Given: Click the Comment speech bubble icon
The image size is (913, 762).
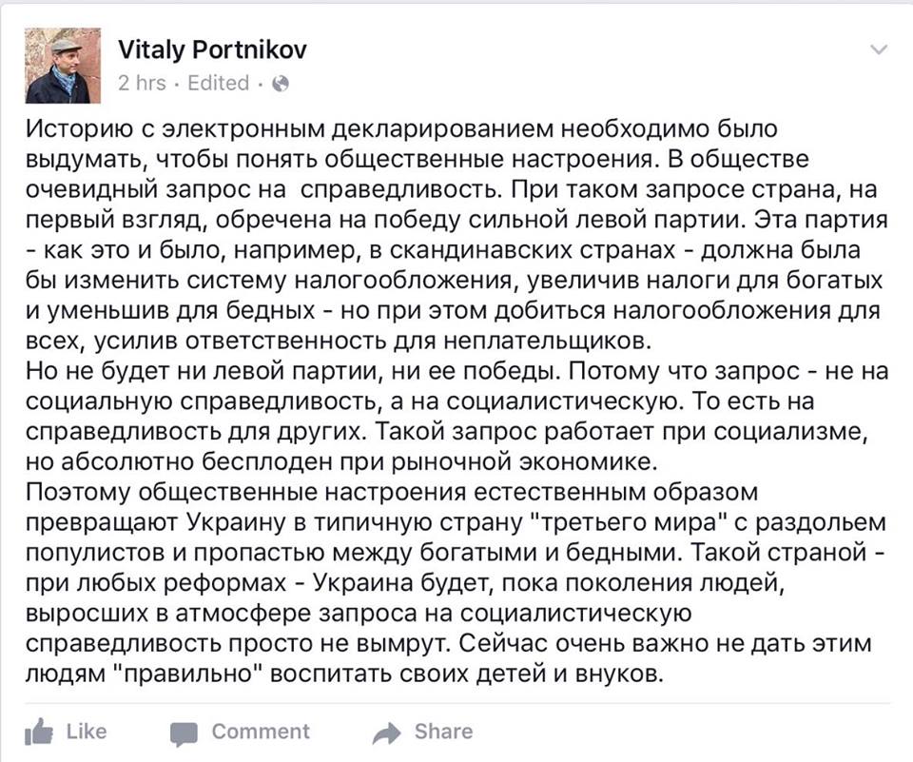Looking at the screenshot, I should pyautogui.click(x=184, y=733).
